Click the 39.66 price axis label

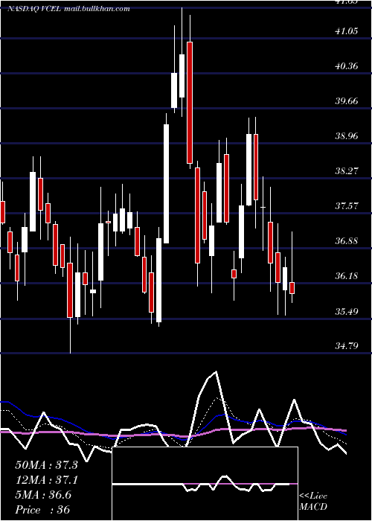pos(347,100)
